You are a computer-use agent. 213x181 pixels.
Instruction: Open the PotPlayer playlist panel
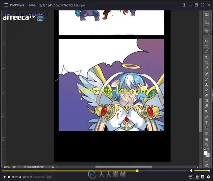click(203, 177)
